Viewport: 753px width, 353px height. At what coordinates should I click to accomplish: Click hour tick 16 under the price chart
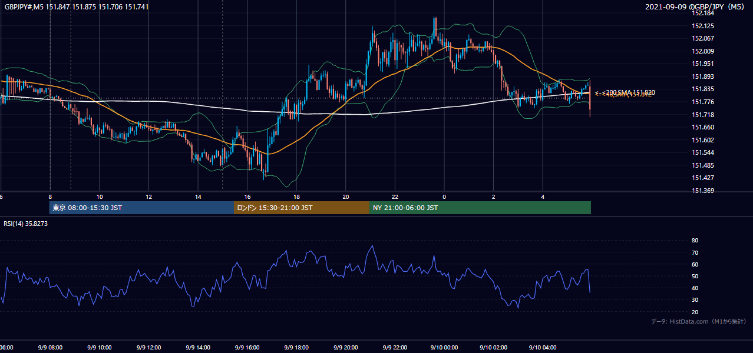(247, 197)
